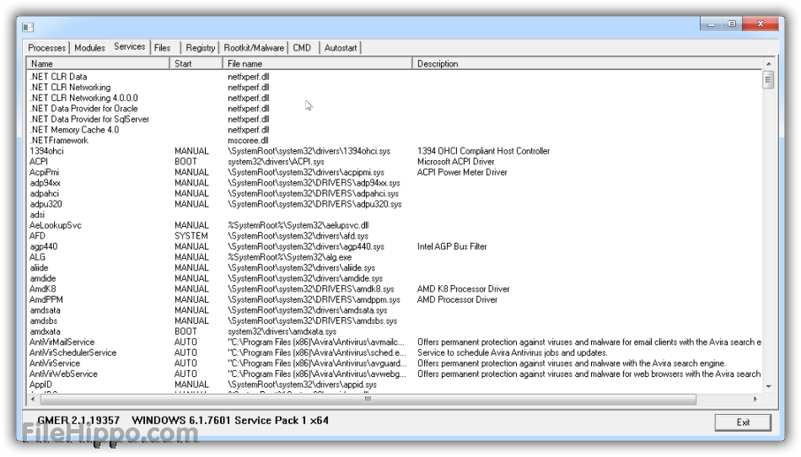Select the ACPI service row
Viewport: 801px width, 457px height.
[x=395, y=161]
